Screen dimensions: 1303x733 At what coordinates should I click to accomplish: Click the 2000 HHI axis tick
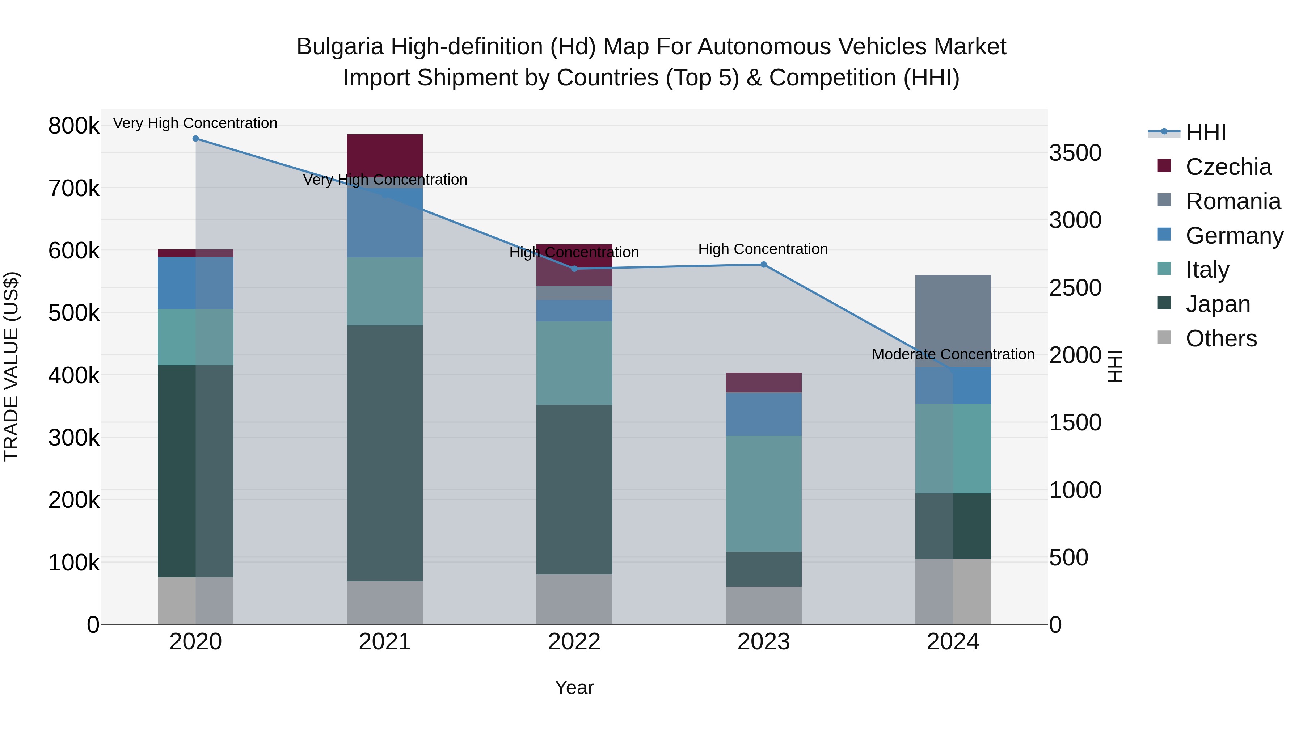coord(1075,355)
